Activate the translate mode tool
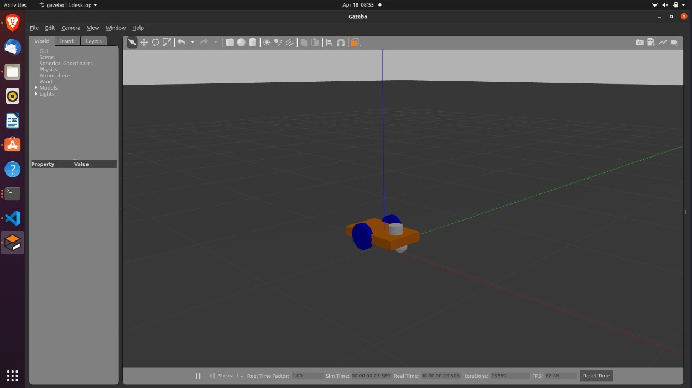The height and width of the screenshot is (388, 692). coord(144,43)
